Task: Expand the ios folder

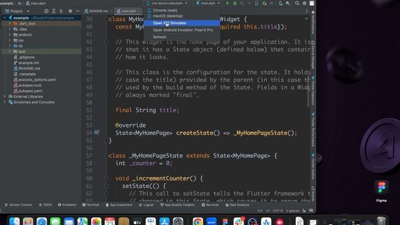Action: pos(10,40)
